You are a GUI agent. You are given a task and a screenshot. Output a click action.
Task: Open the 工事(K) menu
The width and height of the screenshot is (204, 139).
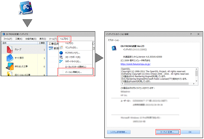click(x=19, y=39)
